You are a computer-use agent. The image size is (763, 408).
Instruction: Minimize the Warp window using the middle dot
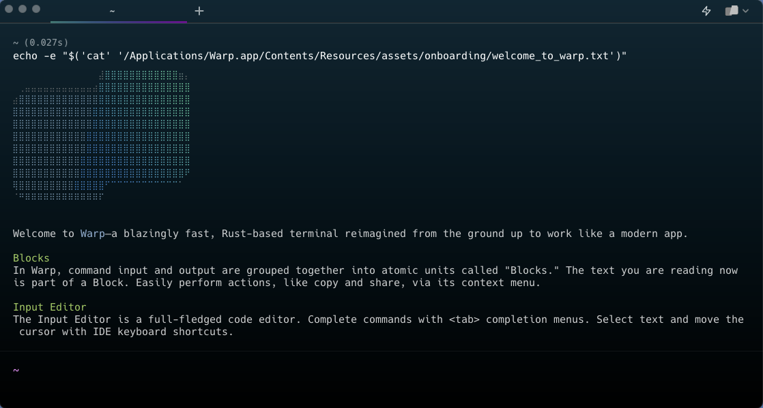(23, 9)
